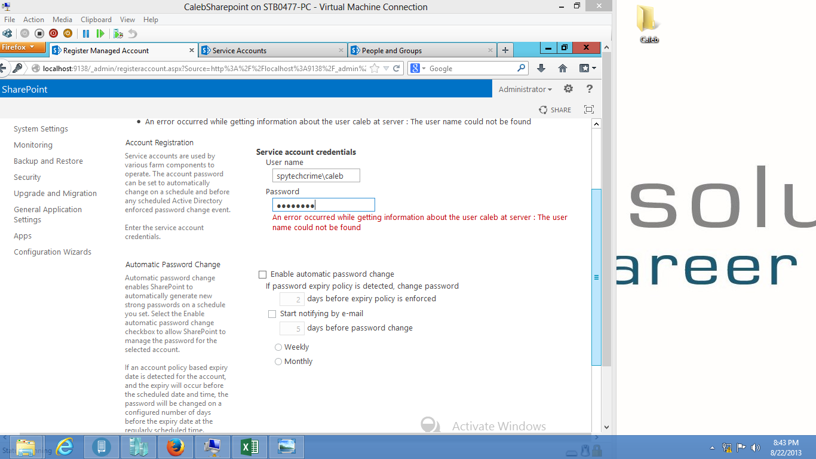The image size is (816, 459).
Task: Go to Backup and Restore
Action: pos(48,161)
